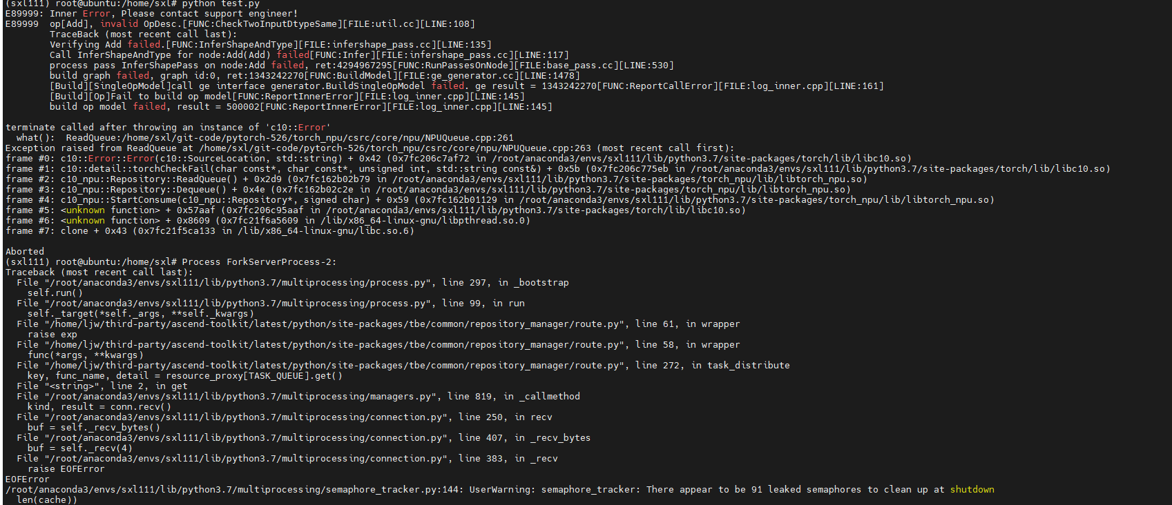The height and width of the screenshot is (505, 1172).
Task: Click the "Aborted" text
Action: pyautogui.click(x=25, y=252)
